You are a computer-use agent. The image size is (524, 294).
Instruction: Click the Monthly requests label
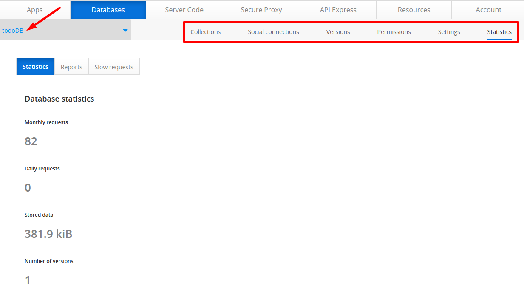(x=46, y=122)
